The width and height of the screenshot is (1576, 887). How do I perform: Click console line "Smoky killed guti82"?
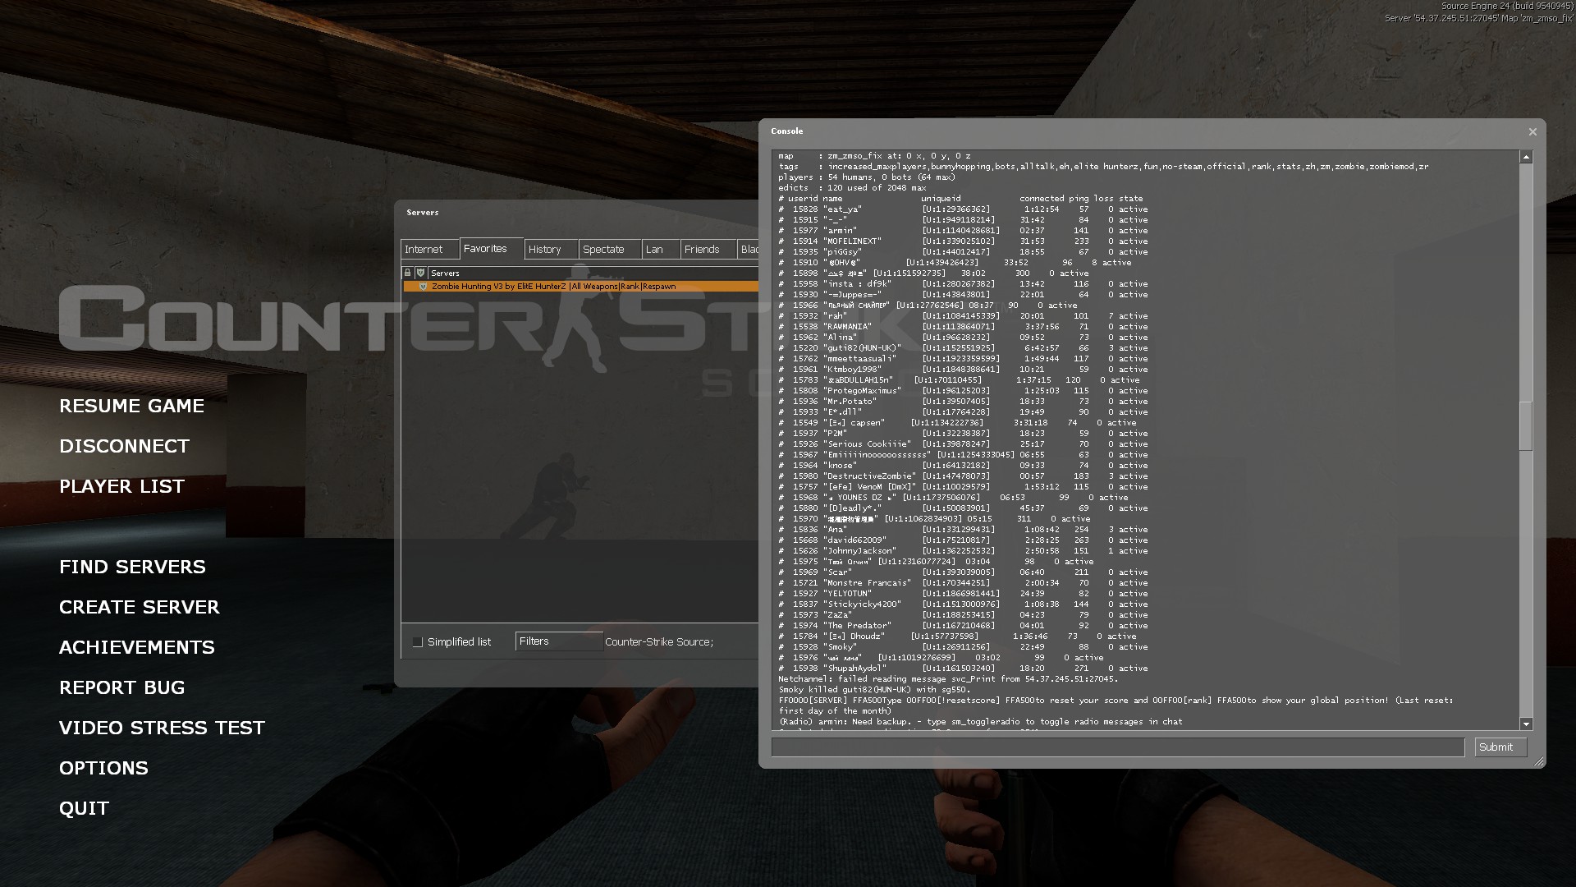click(x=874, y=690)
